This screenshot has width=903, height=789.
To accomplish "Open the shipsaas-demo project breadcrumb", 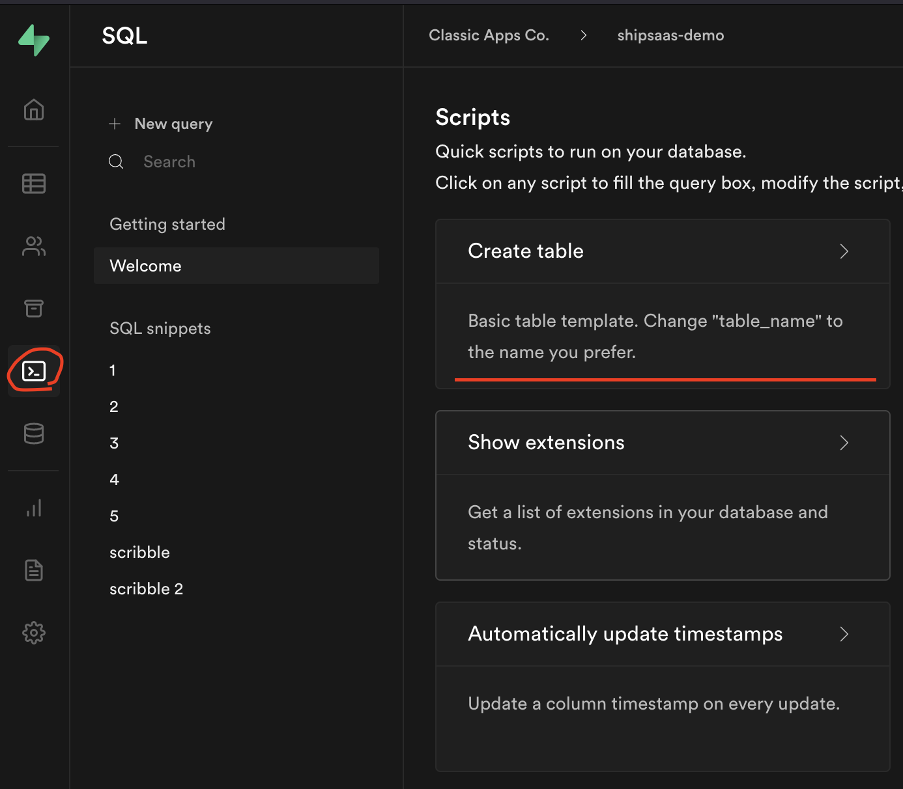I will click(x=670, y=35).
